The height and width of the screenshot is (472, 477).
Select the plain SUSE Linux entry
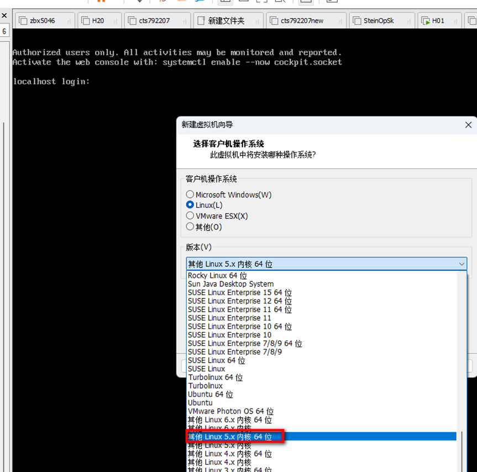coord(322,369)
